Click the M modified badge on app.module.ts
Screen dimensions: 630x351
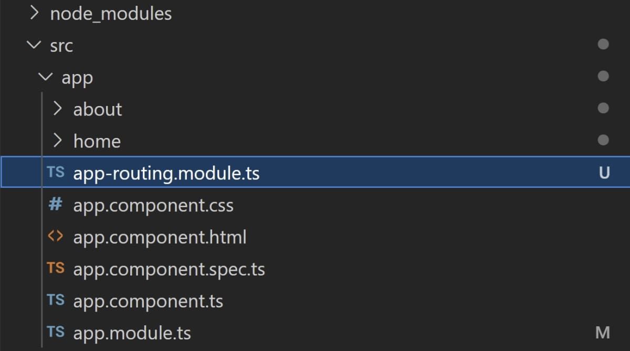coord(603,333)
